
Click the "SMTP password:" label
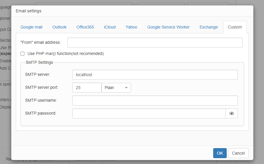[x=41, y=113]
